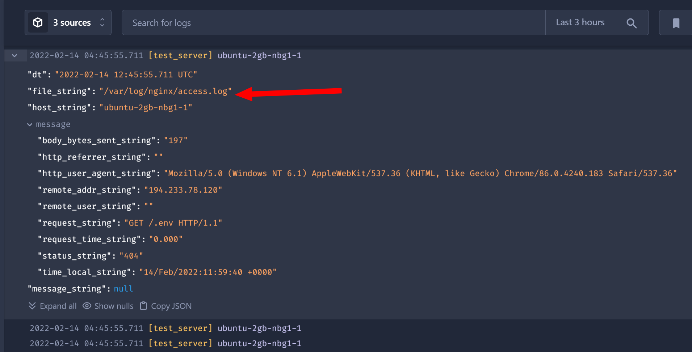
Task: Select the test_server label in the log header
Action: 180,55
